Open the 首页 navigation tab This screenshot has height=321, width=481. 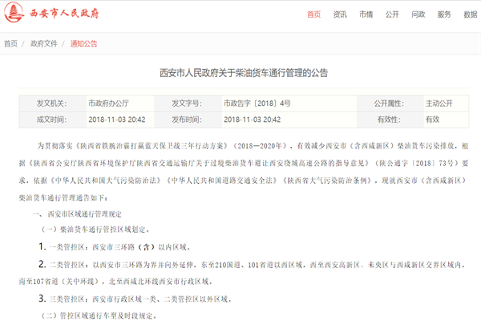(x=313, y=14)
